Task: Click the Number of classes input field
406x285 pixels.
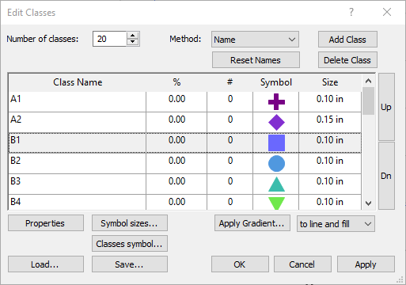Action: tap(110, 39)
